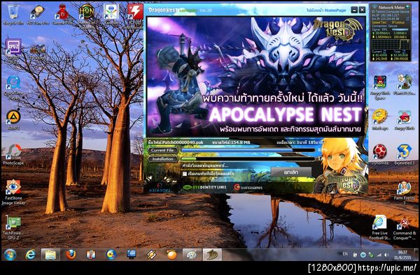
Task: Launch the Command & Conquer desktop shortcut
Action: pos(404,228)
